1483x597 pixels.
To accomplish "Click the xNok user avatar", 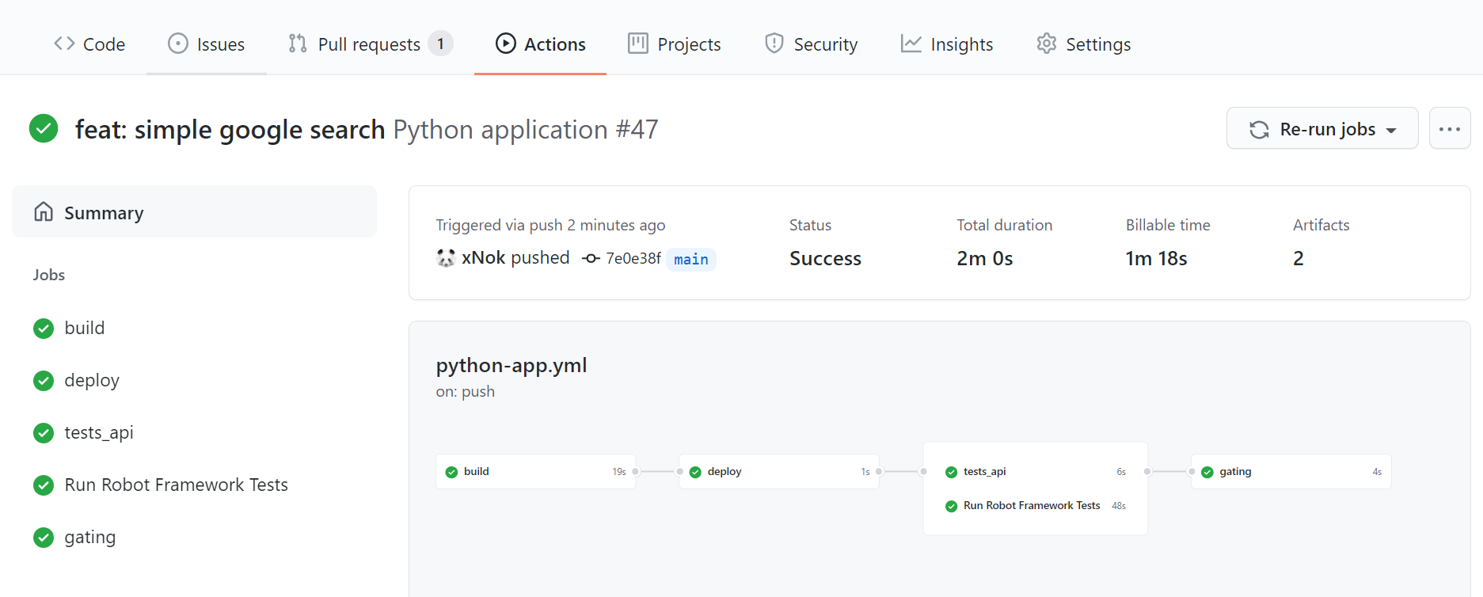I will pyautogui.click(x=446, y=258).
